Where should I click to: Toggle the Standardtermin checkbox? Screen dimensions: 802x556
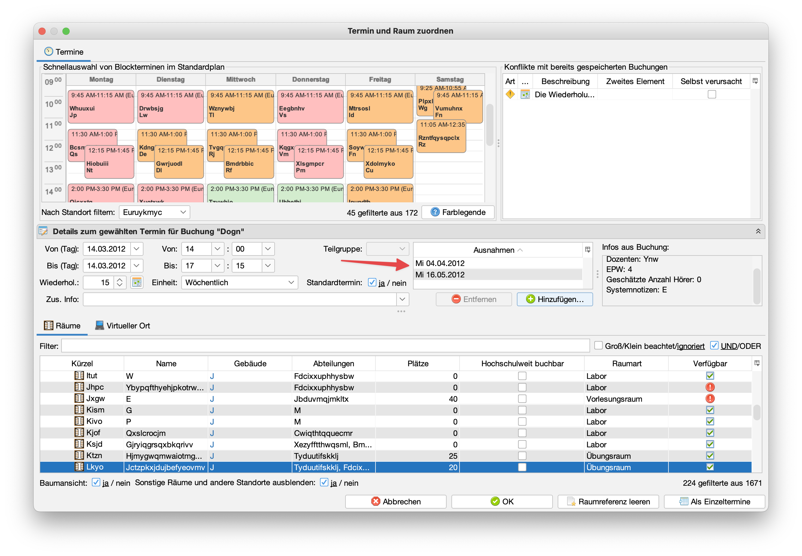pyautogui.click(x=372, y=282)
